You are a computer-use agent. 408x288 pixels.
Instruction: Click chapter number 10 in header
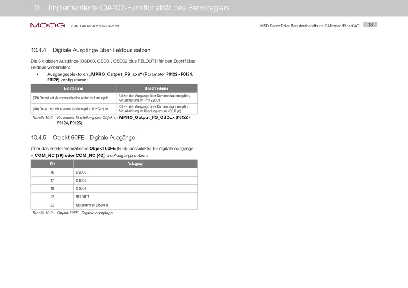(x=35, y=8)
